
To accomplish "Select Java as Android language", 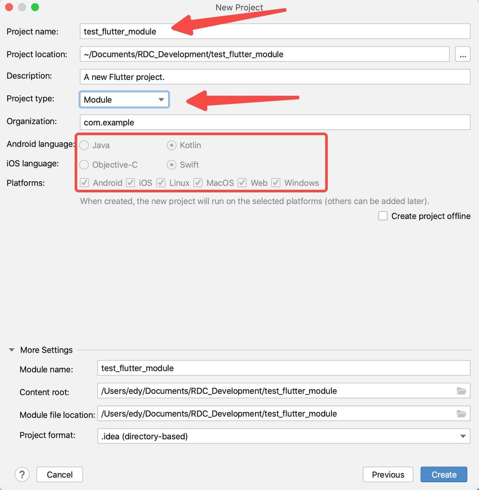I will pyautogui.click(x=84, y=145).
